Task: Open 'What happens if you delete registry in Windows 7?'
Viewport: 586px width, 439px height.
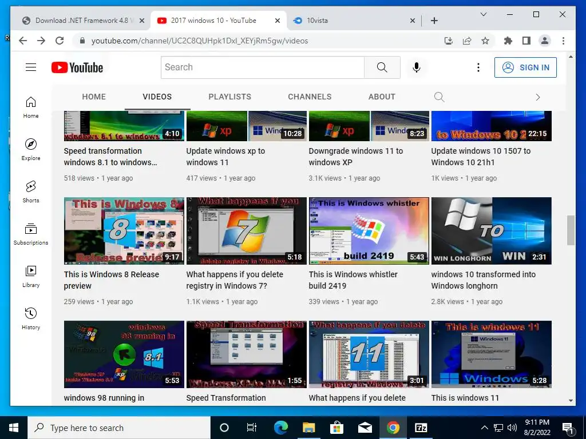Action: [235, 280]
